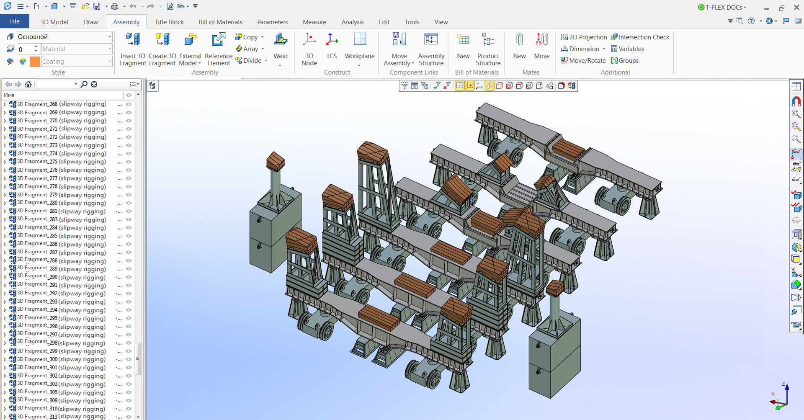Click the model tree icon in viewport corner
Viewport: 804px width, 420px height.
click(152, 86)
